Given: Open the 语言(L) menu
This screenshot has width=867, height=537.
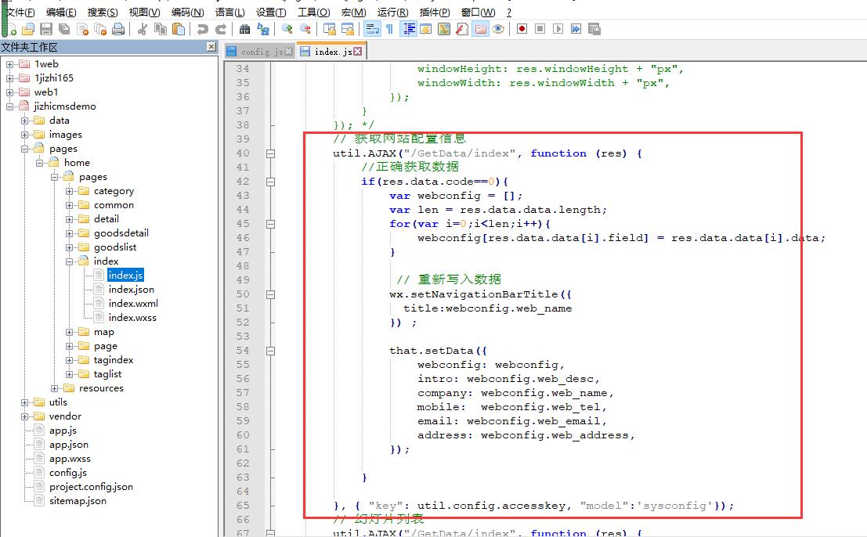Looking at the screenshot, I should click(x=229, y=13).
